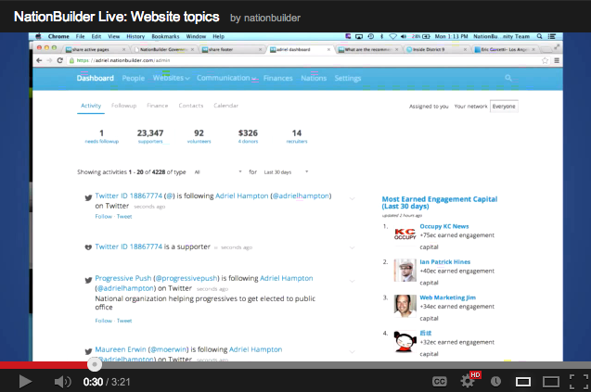The image size is (591, 392).
Task: Click Spotlight search in menu bar
Action: tap(539, 36)
